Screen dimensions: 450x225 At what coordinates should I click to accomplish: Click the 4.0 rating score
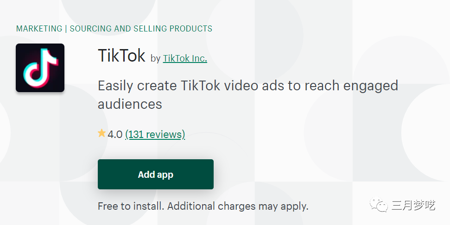(115, 134)
